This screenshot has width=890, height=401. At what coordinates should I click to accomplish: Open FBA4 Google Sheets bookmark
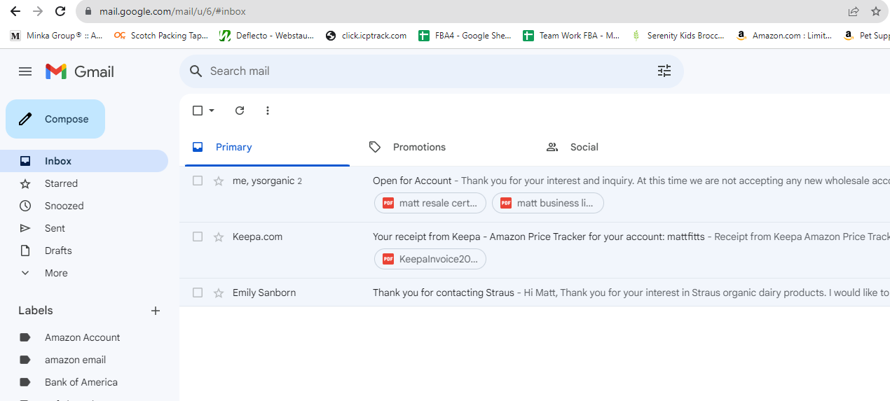click(x=465, y=36)
